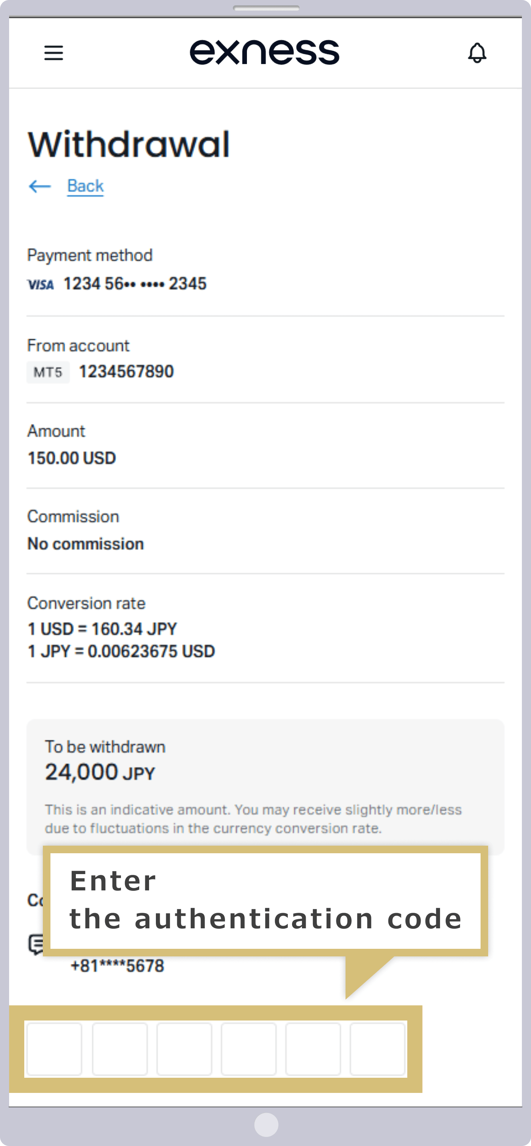Image resolution: width=531 pixels, height=1146 pixels.
Task: Click the Exness logo
Action: tap(264, 52)
